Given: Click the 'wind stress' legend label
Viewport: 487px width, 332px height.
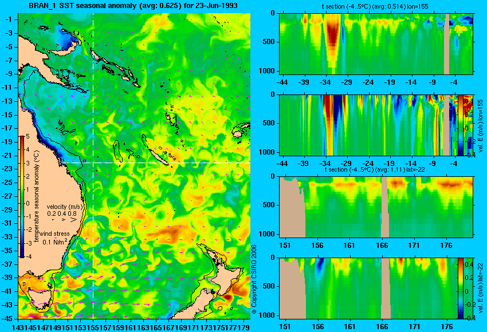Looking at the screenshot, I should (x=54, y=234).
